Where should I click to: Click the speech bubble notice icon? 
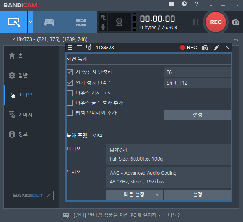[x=66, y=215]
